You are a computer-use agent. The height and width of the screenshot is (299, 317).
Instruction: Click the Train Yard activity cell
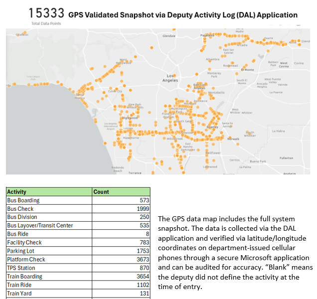(19, 294)
